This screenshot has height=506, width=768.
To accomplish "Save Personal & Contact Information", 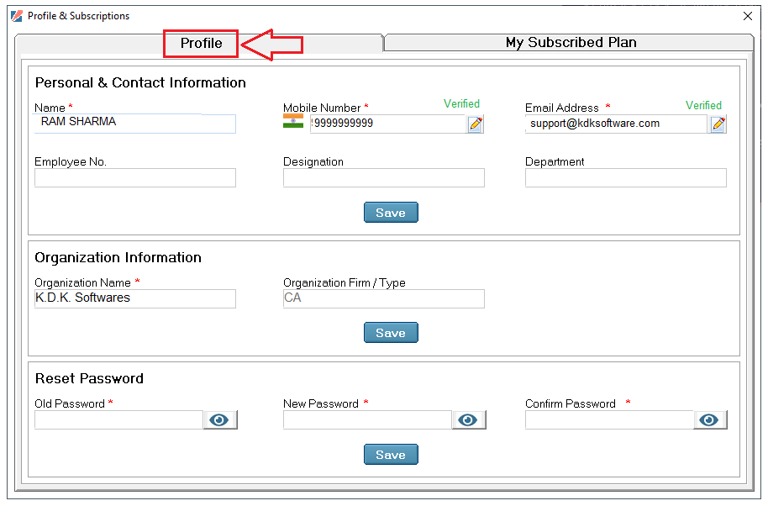I will click(x=391, y=212).
